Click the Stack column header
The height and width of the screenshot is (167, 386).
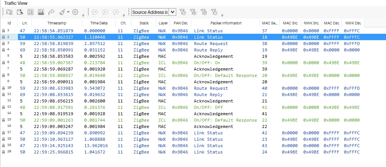pos(144,23)
